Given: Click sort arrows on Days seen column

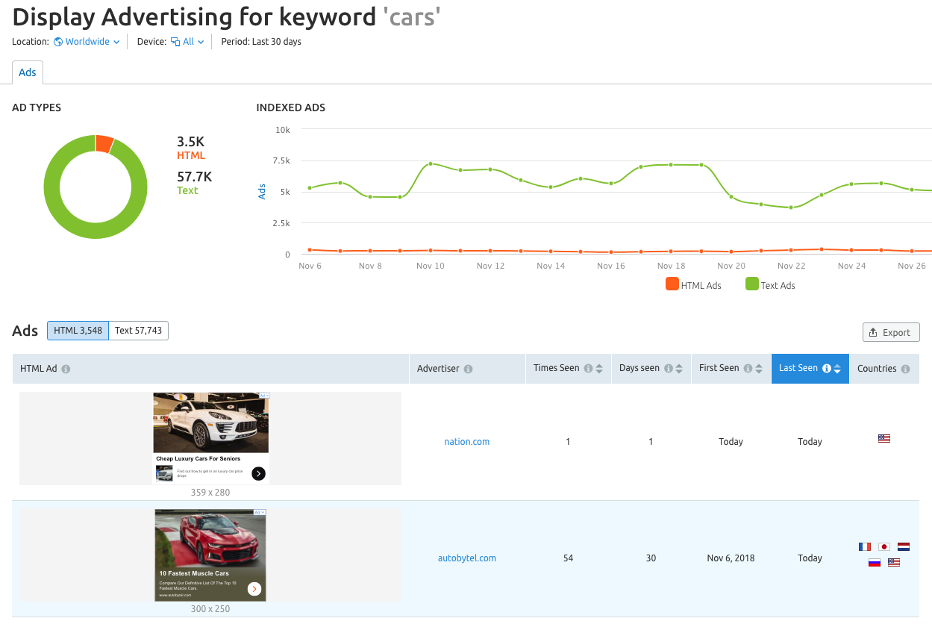Looking at the screenshot, I should coord(679,369).
